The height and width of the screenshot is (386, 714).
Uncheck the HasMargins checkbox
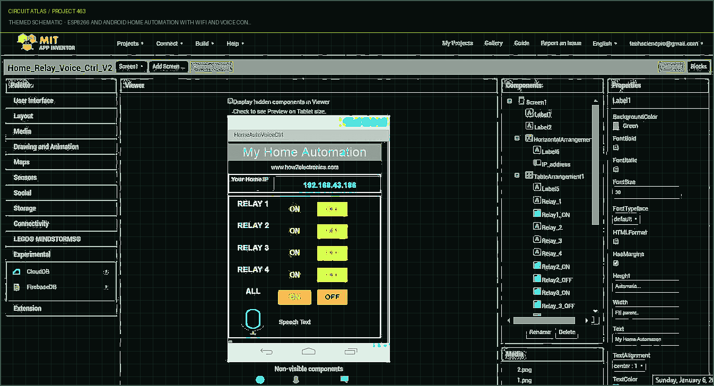(616, 263)
